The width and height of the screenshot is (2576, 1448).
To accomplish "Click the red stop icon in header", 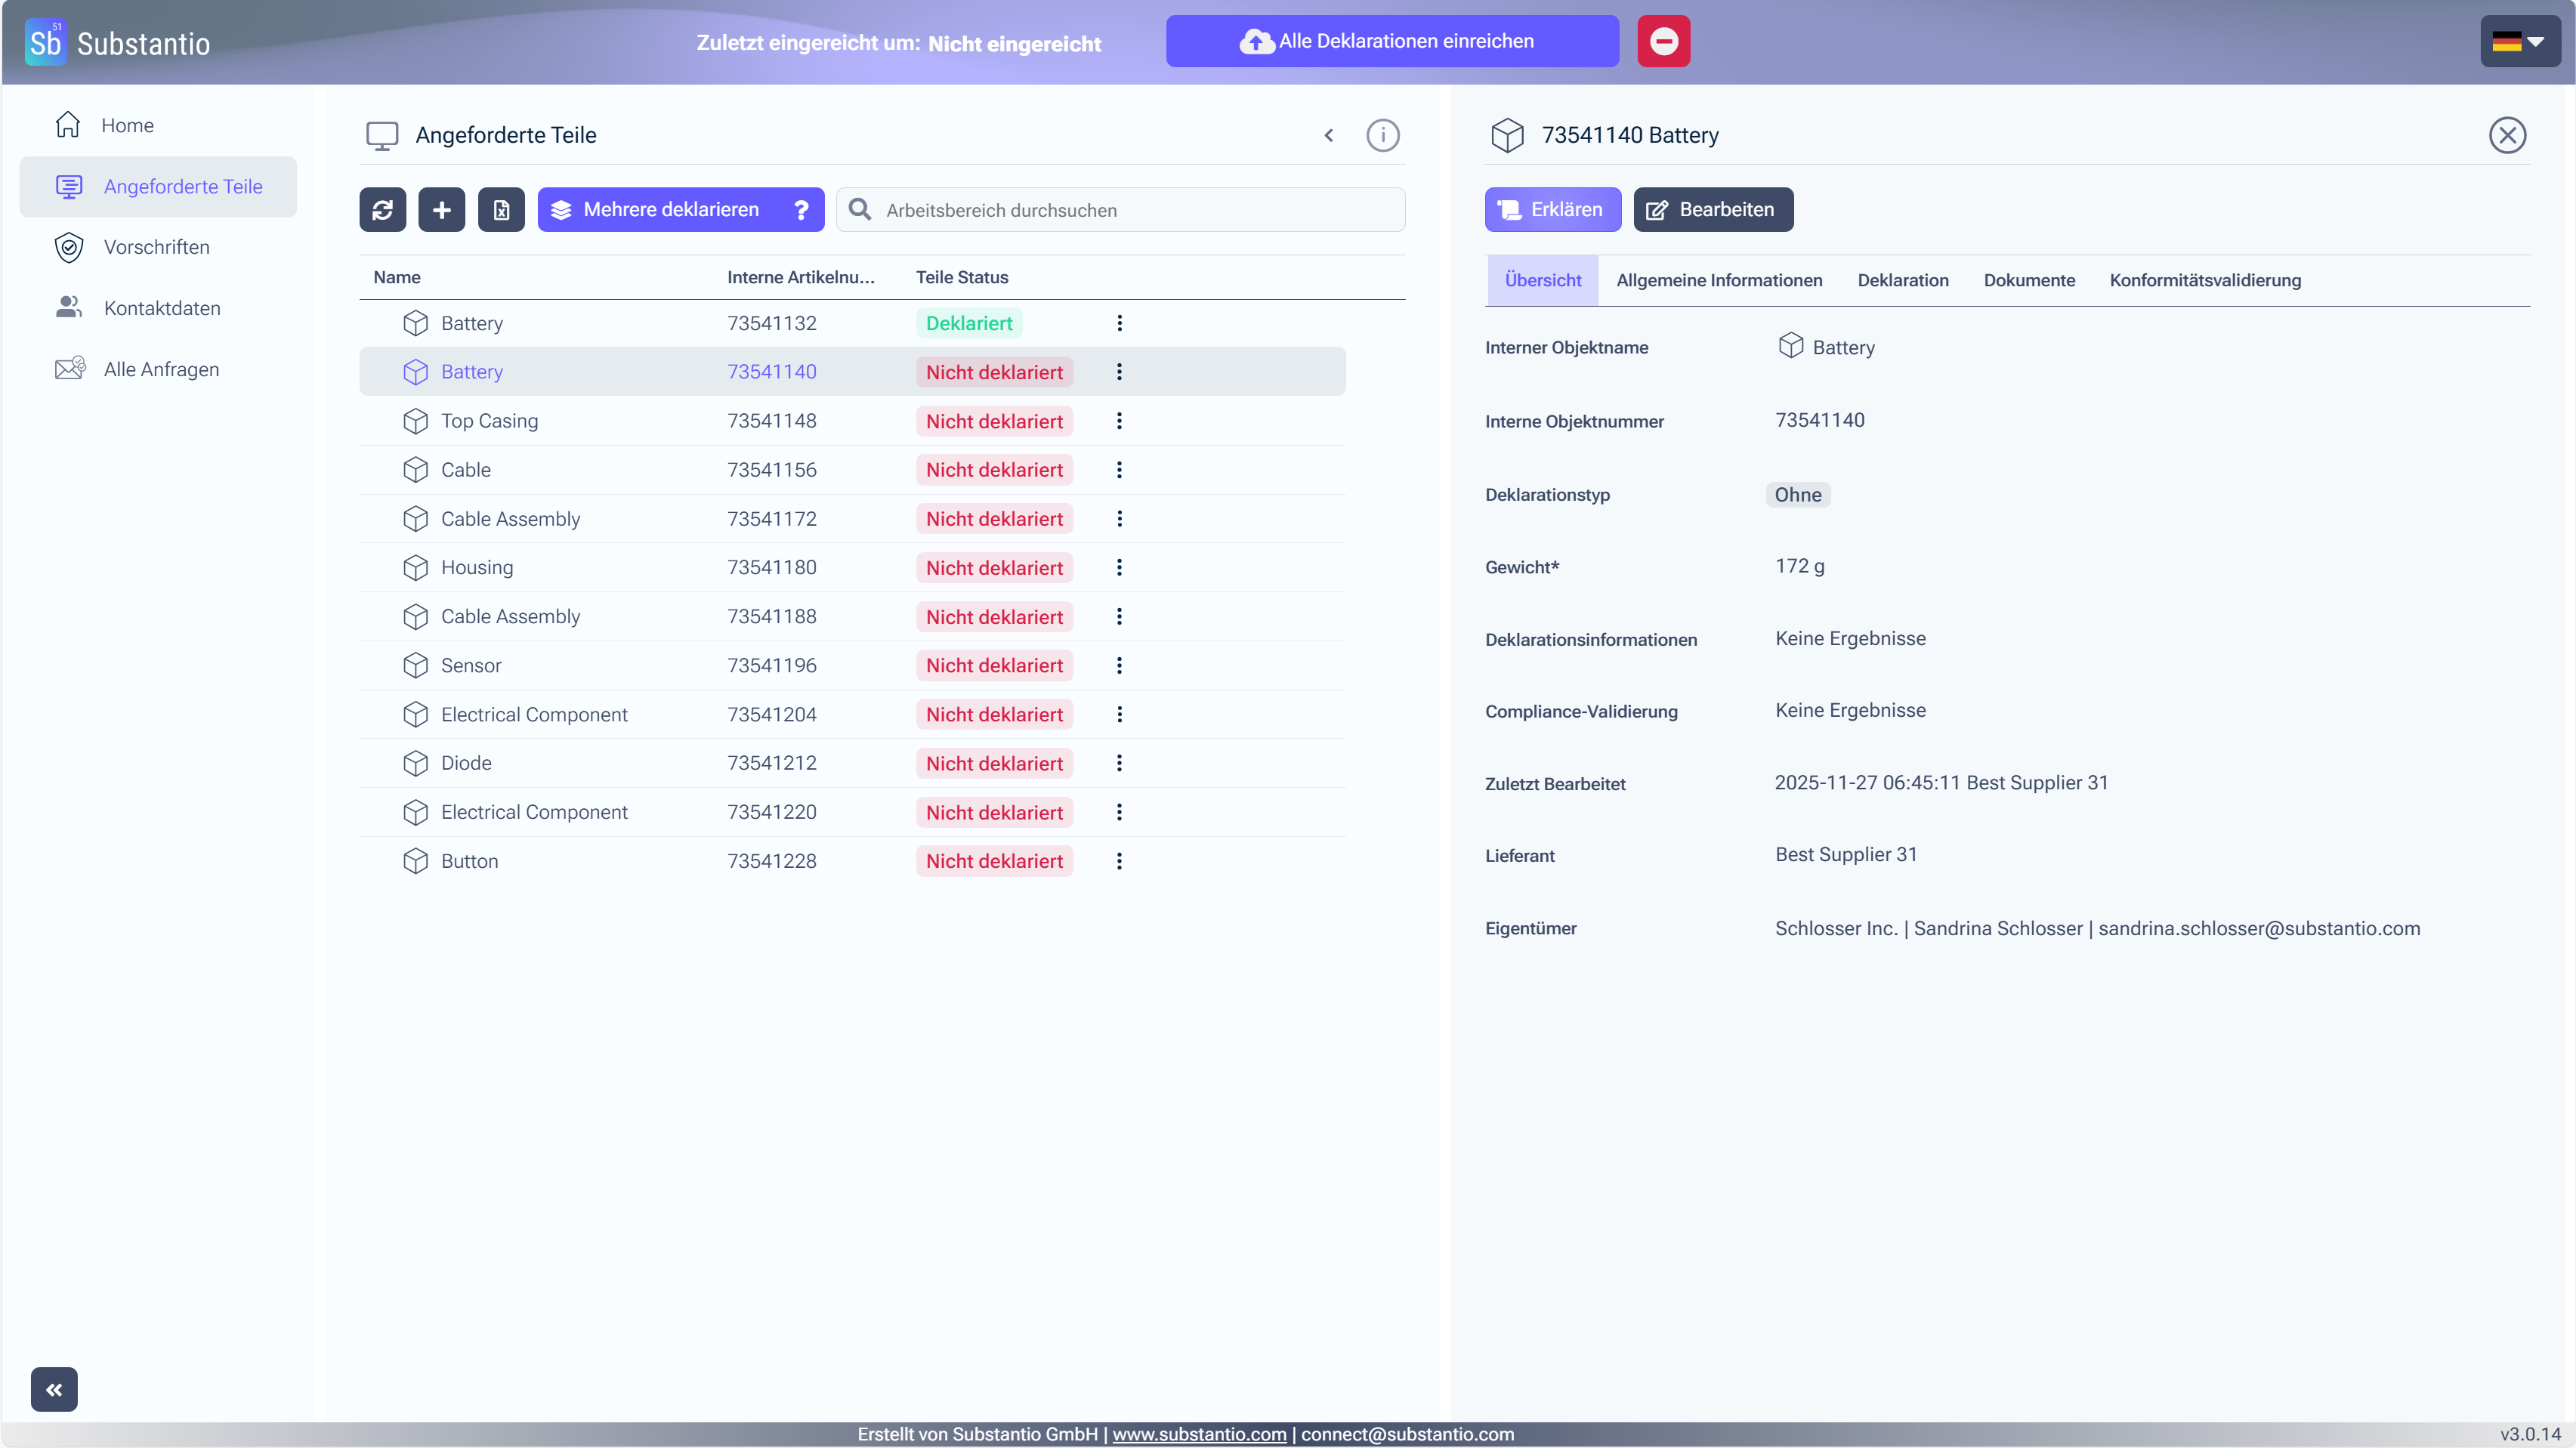I will click(x=1663, y=41).
